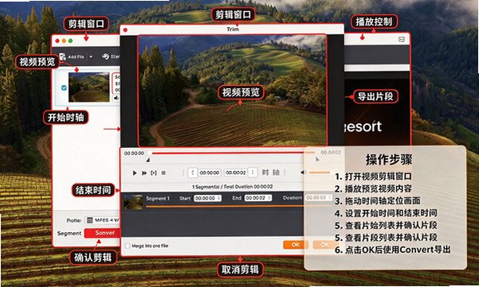Open the Profile format dropdown

coord(102,220)
